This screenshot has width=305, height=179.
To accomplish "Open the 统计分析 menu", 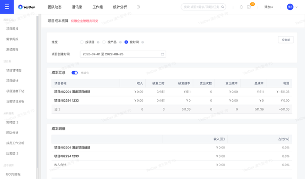I will [x=120, y=7].
